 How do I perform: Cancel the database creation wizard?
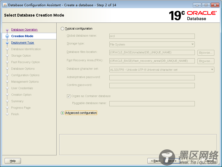coord(209,161)
